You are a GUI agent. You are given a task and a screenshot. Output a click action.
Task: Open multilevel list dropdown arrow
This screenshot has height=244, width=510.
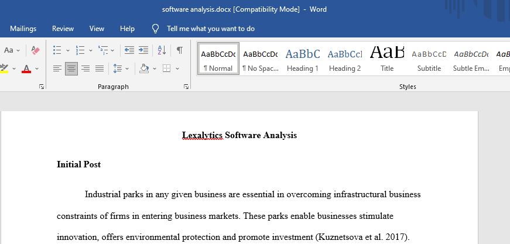[112, 50]
